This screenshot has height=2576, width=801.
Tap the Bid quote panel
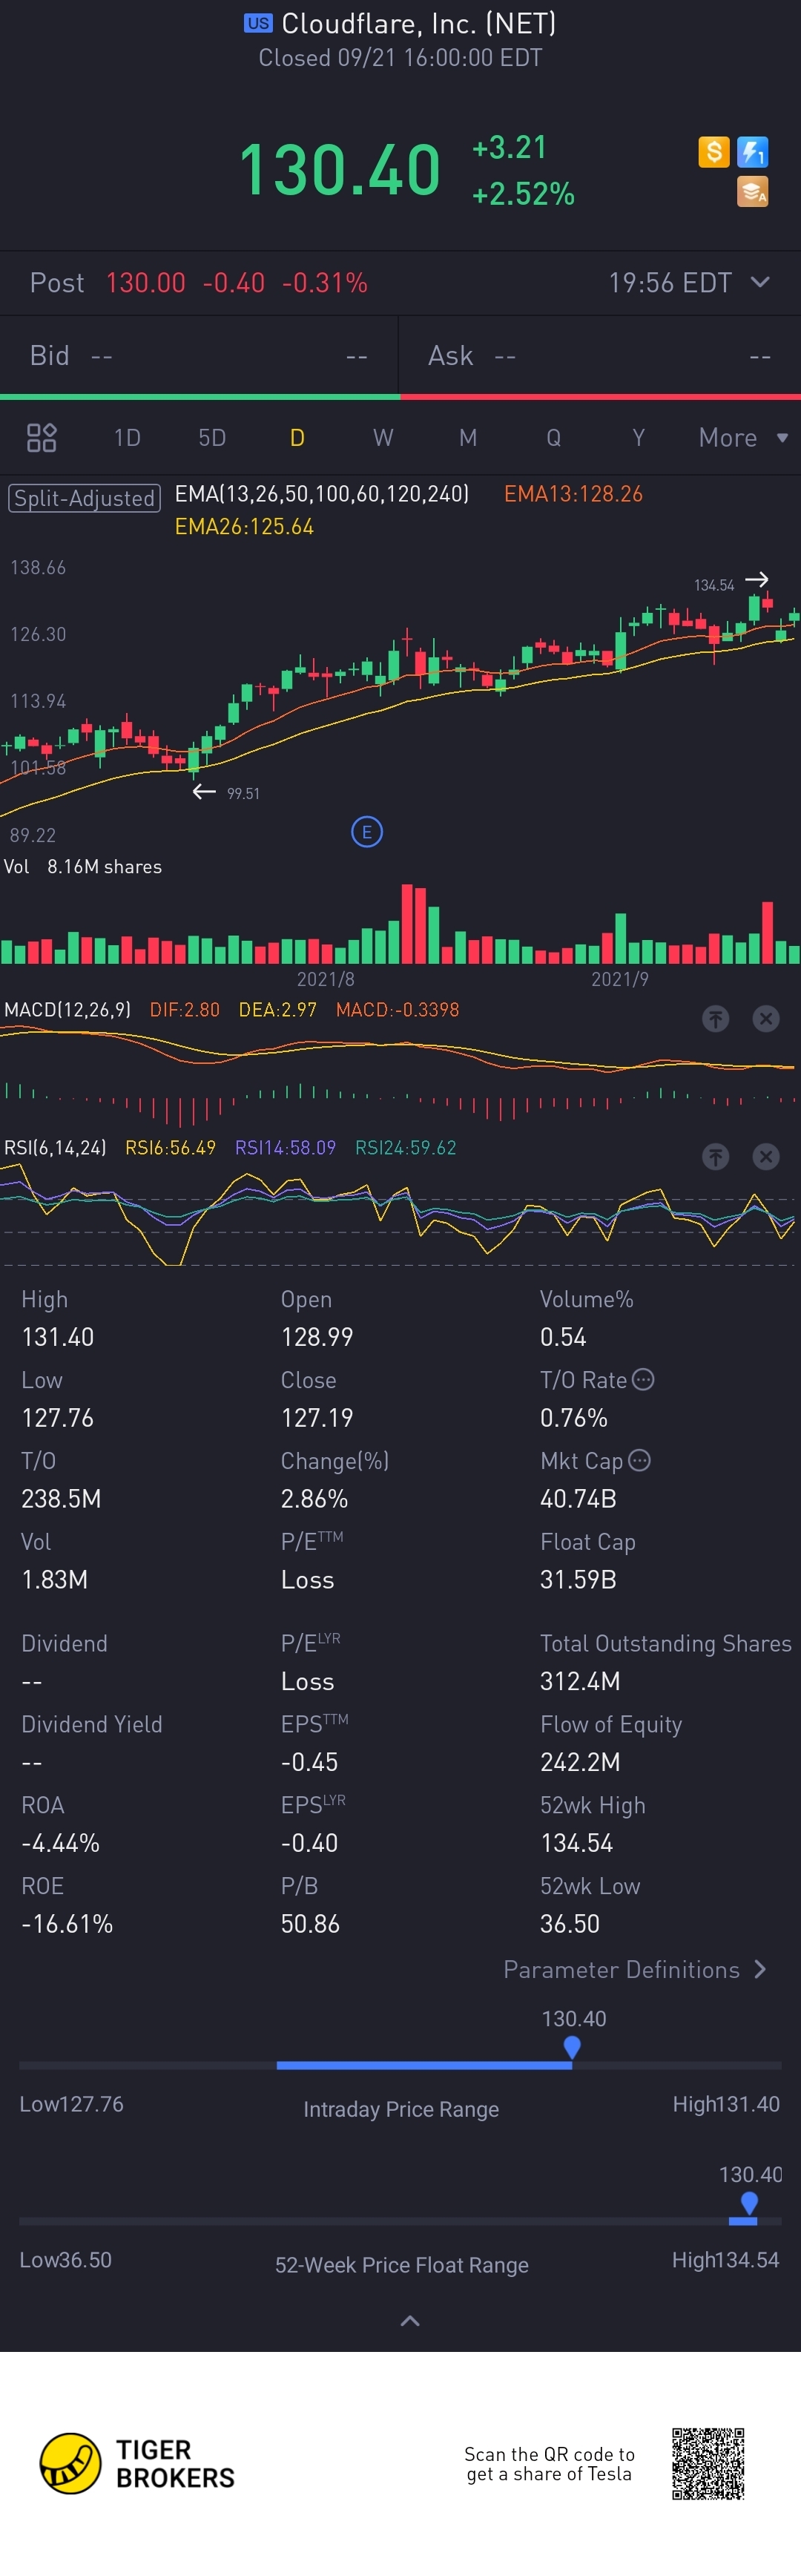(199, 355)
